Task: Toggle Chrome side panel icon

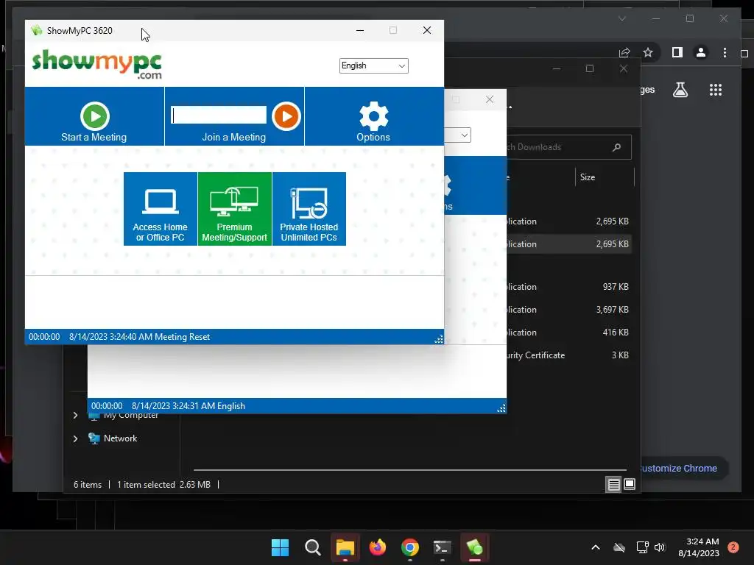Action: (x=677, y=52)
